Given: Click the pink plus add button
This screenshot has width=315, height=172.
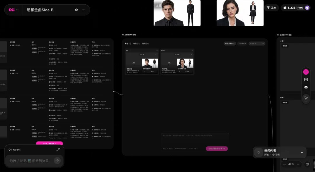Looking at the screenshot, I should (x=306, y=72).
